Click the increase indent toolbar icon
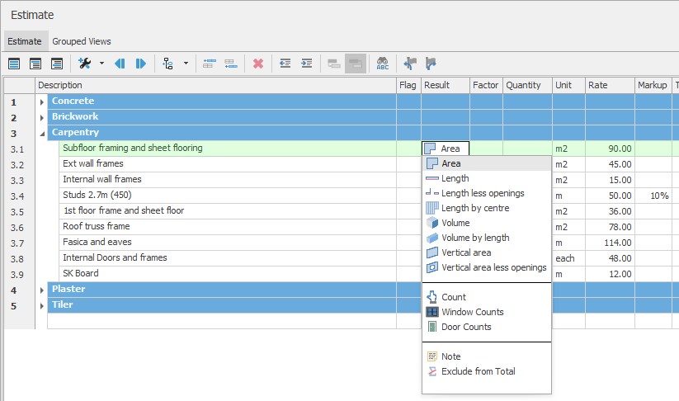The height and width of the screenshot is (401, 679). point(307,64)
